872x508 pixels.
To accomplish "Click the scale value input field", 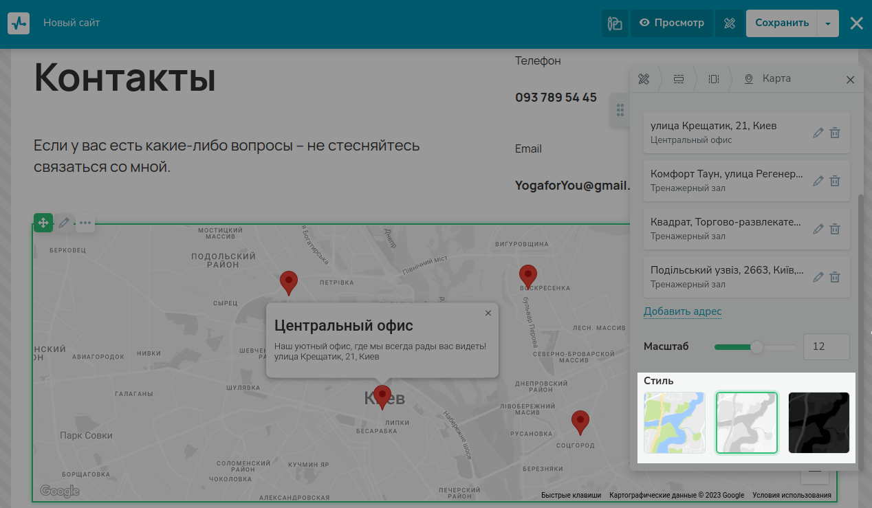I will coord(826,346).
